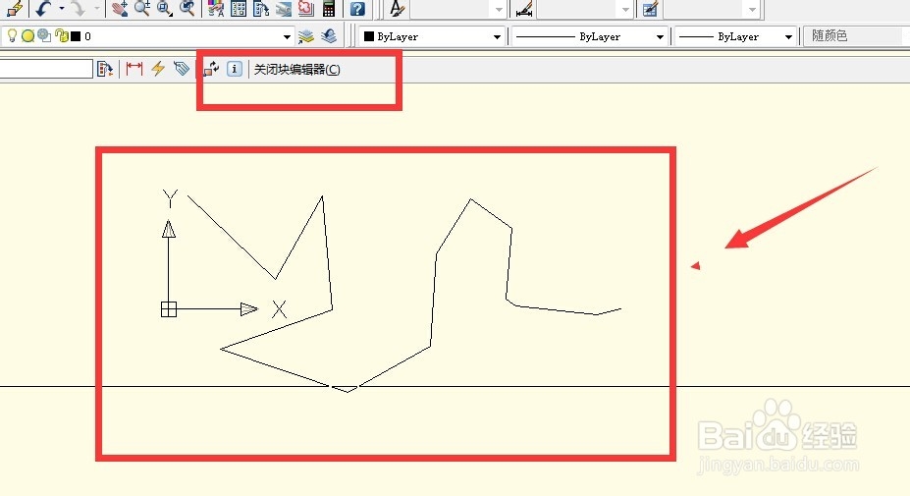Click the Layer Previous icon

[329, 36]
